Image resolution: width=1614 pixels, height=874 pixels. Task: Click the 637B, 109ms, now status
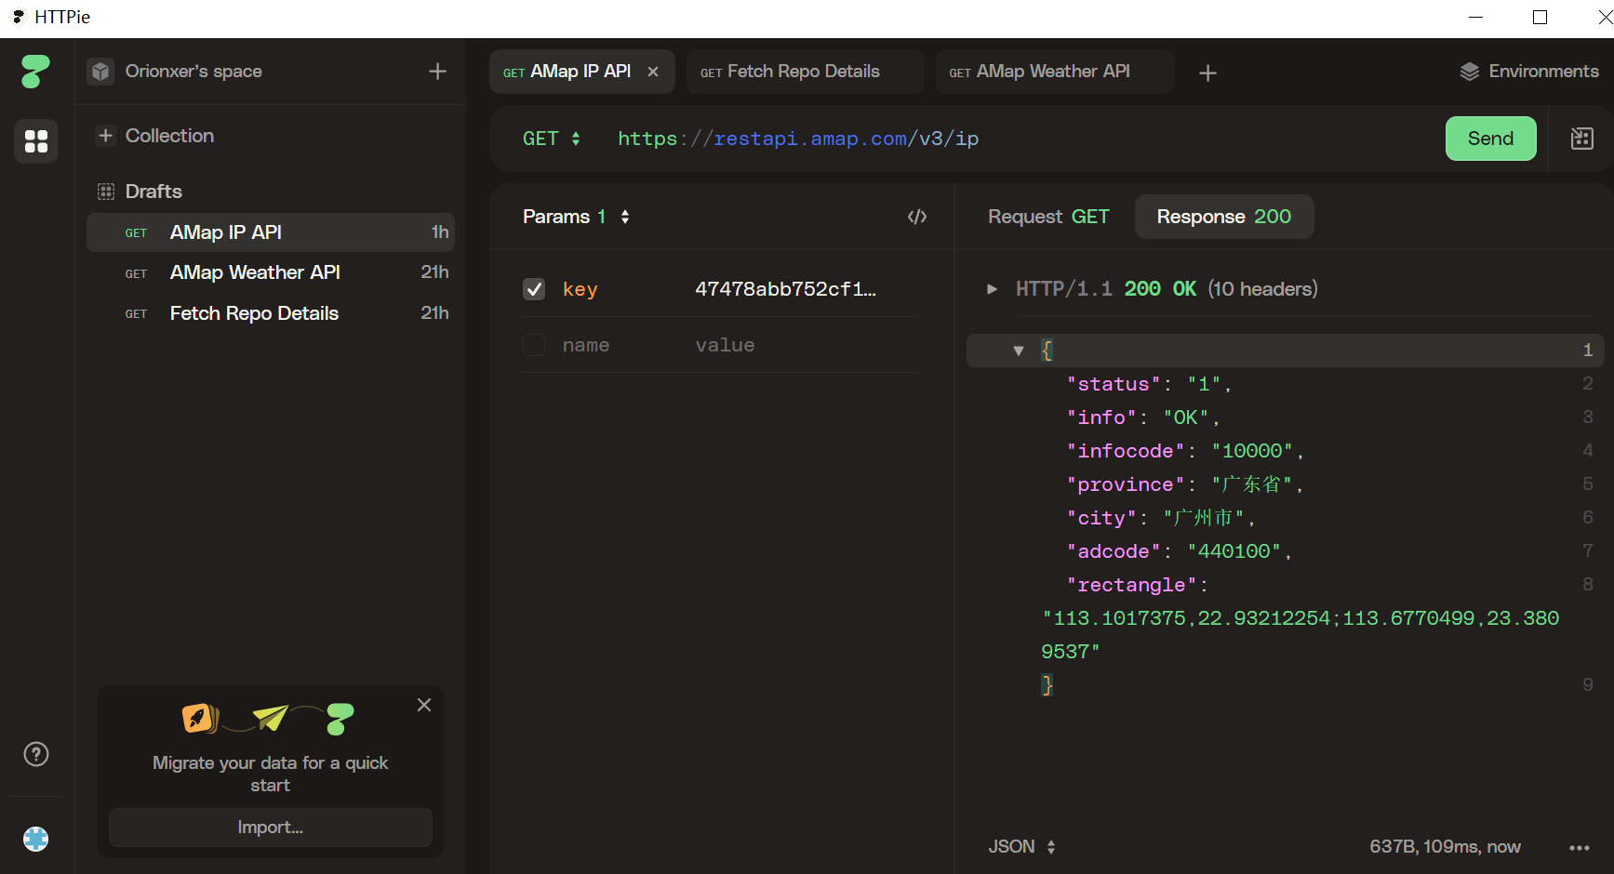[x=1445, y=847]
